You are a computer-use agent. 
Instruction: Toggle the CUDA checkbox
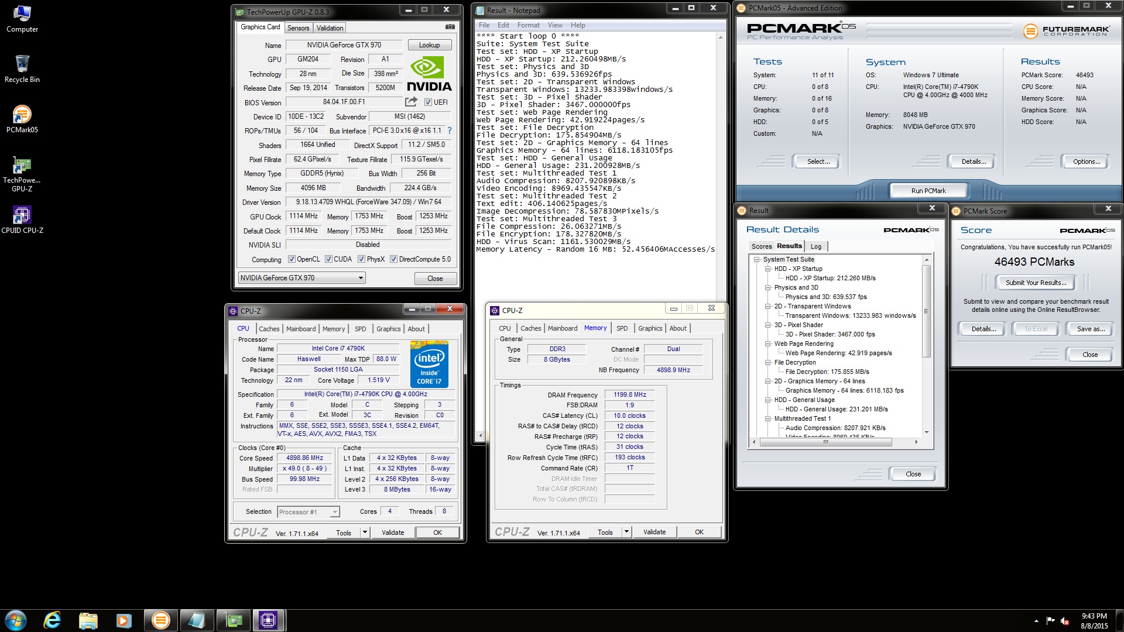point(328,259)
